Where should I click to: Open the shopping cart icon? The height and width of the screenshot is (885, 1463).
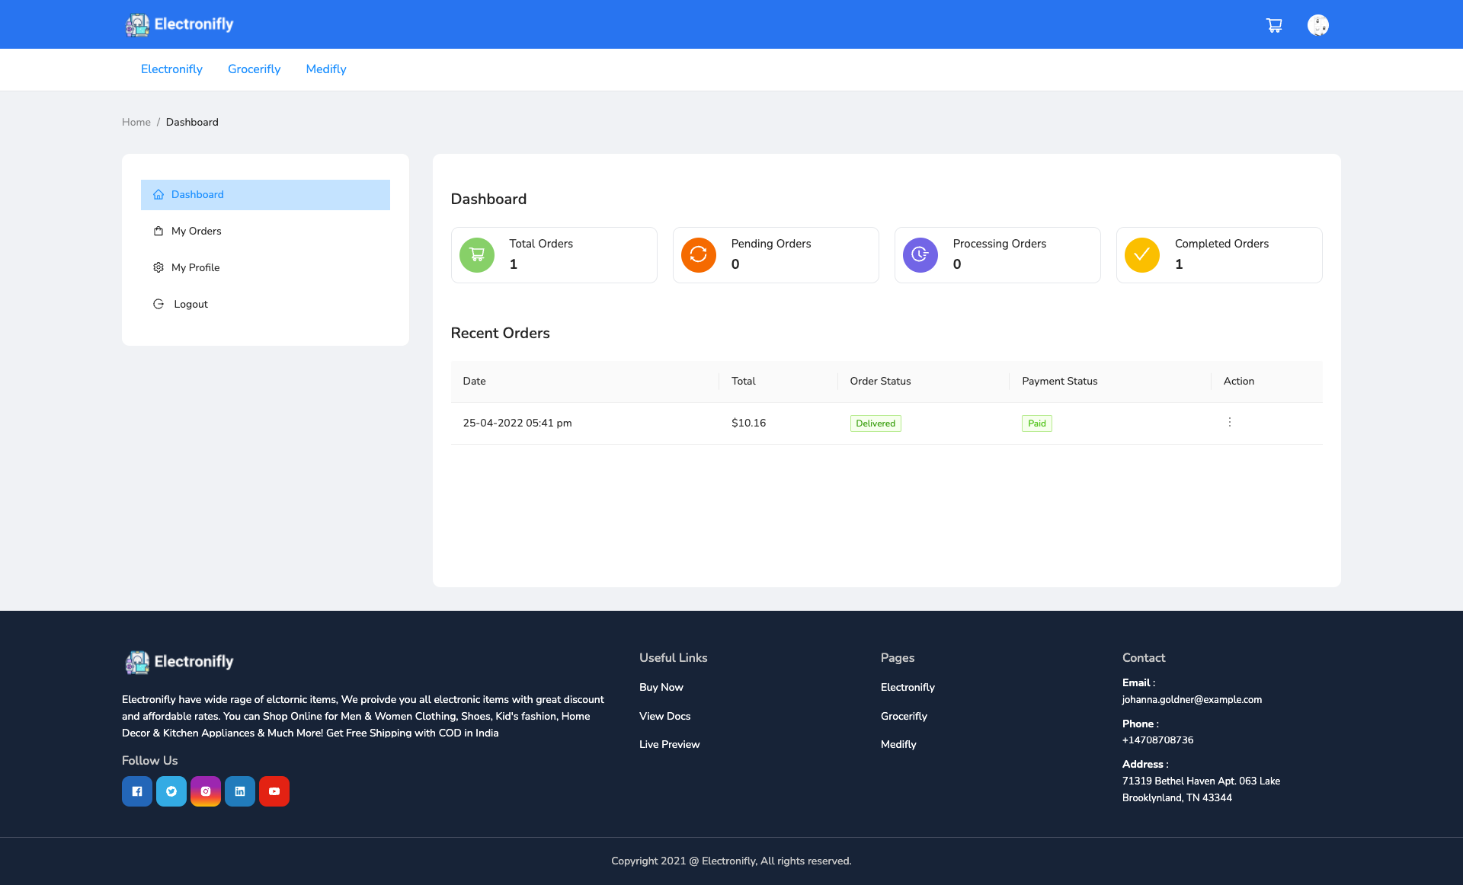point(1274,25)
